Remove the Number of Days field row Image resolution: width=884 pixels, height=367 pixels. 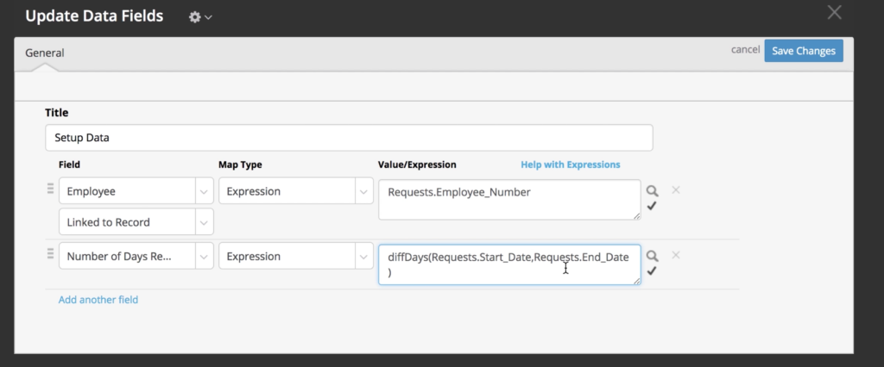(x=675, y=256)
